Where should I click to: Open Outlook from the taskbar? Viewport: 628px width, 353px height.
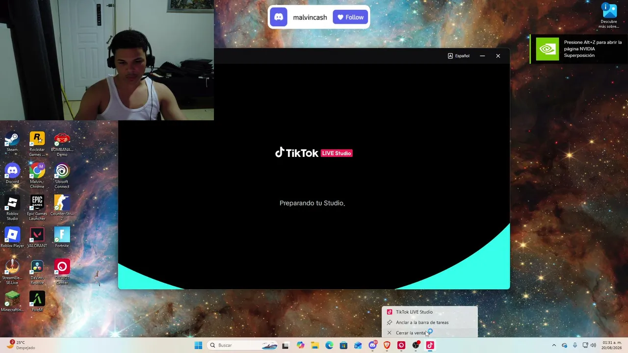tap(358, 345)
